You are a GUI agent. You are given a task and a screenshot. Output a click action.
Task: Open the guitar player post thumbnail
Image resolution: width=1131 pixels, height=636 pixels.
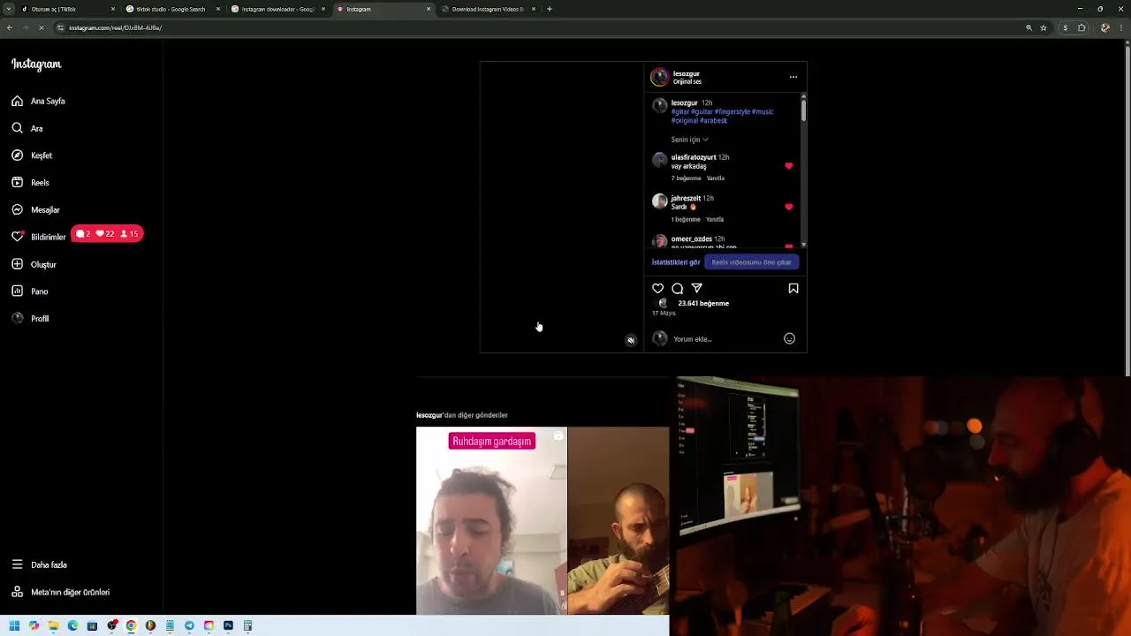619,520
